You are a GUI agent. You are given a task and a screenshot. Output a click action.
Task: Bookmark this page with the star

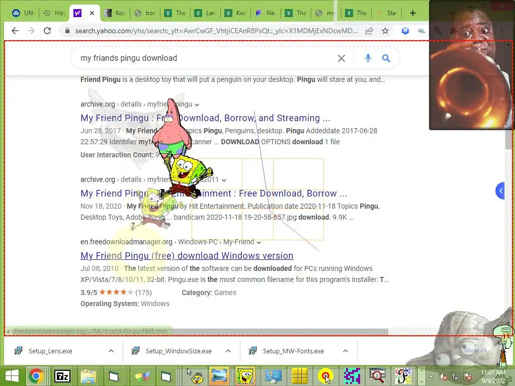(x=385, y=31)
